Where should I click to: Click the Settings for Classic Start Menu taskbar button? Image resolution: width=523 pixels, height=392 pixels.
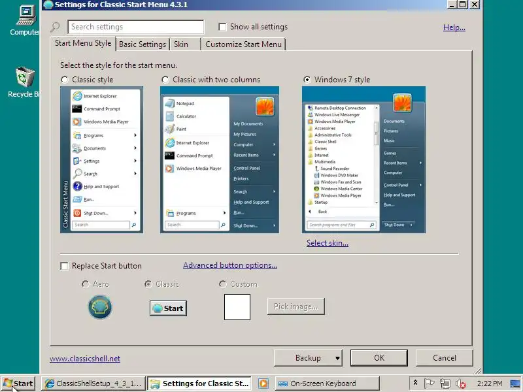coord(199,384)
